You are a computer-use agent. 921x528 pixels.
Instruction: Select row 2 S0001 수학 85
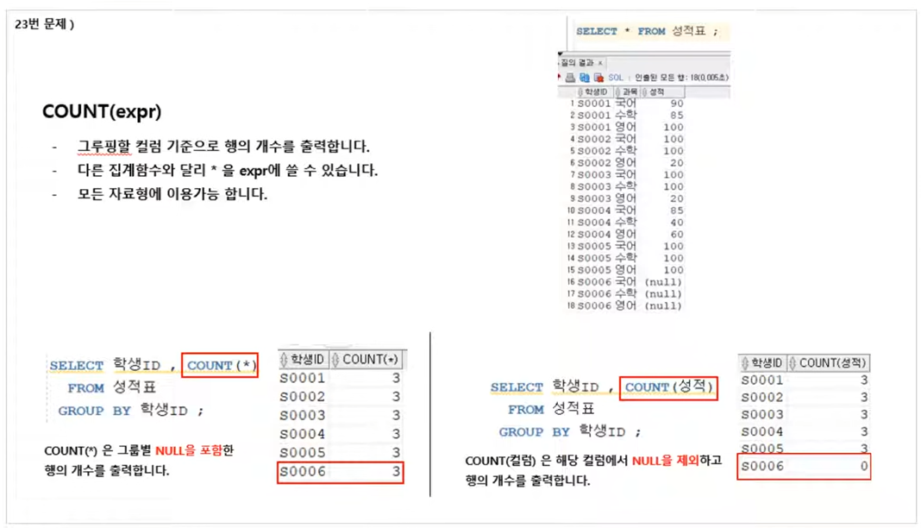click(x=626, y=115)
